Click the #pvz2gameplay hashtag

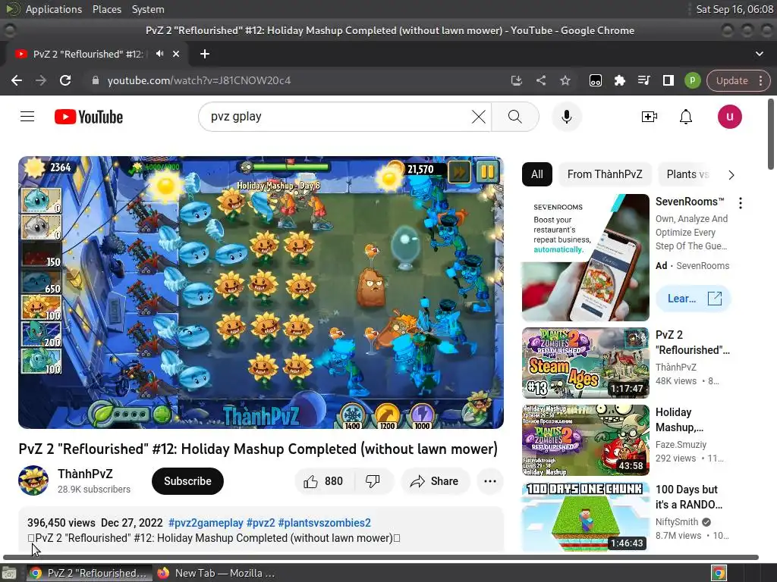[206, 523]
